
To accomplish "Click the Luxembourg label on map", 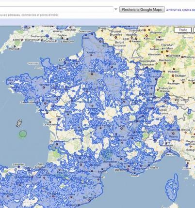I will pyautogui.click(x=136, y=58).
